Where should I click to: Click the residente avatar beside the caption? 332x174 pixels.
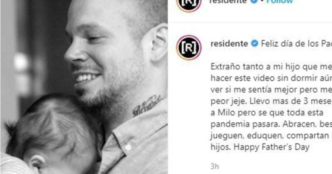188,48
